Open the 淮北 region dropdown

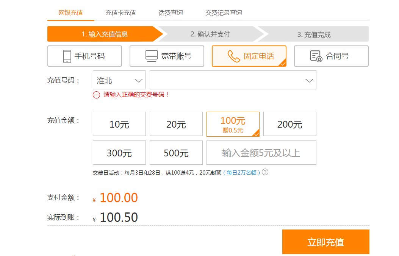(119, 80)
